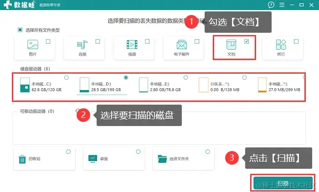The image size is (319, 192).
Task: Click the 回收站 label text
Action: pyautogui.click(x=35, y=159)
